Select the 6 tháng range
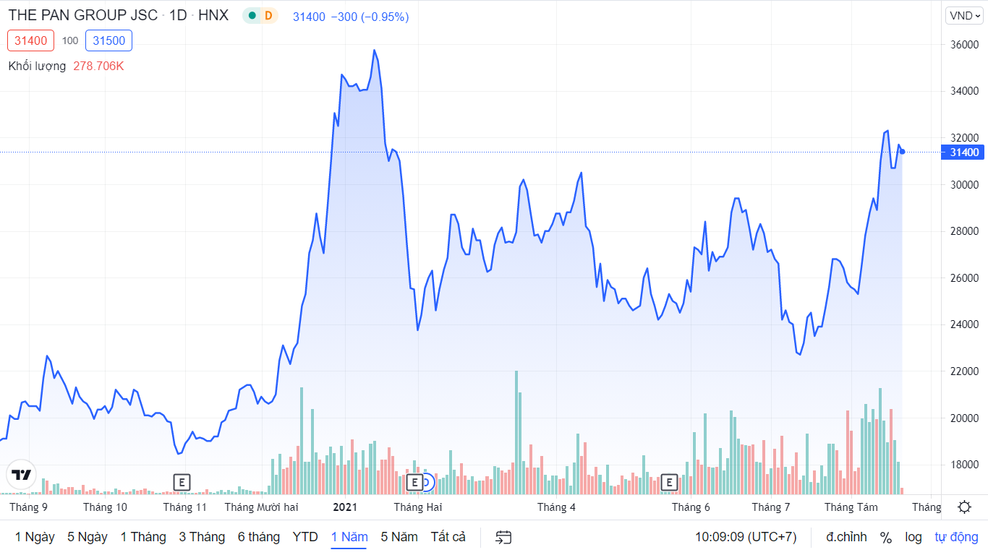This screenshot has height=555, width=988. coord(259,537)
